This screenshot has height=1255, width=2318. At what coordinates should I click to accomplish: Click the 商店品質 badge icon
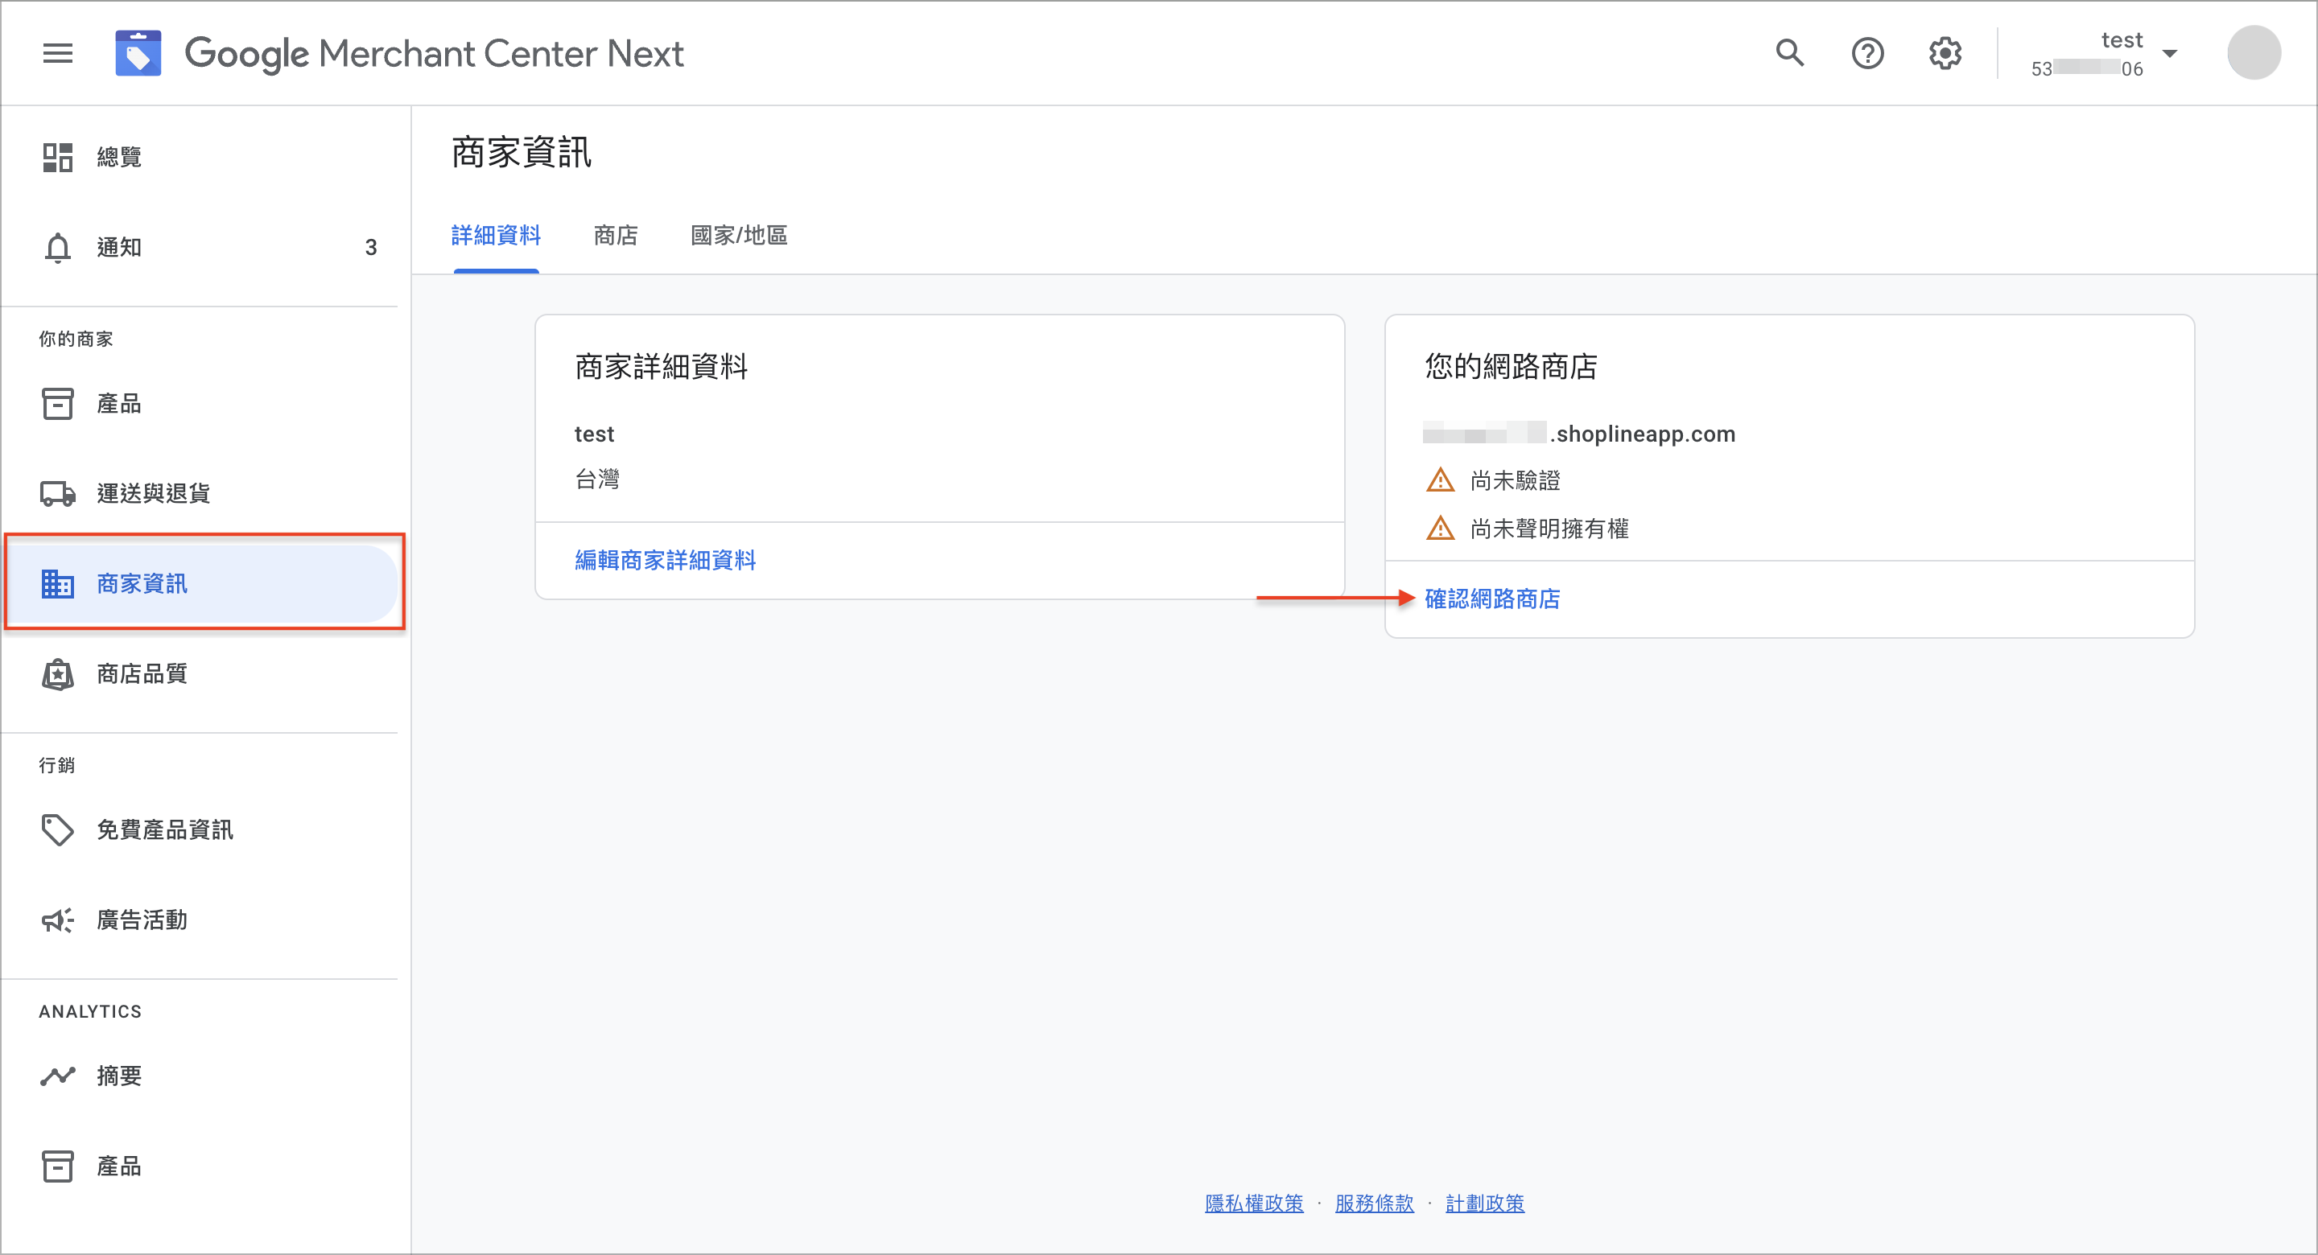(x=58, y=674)
